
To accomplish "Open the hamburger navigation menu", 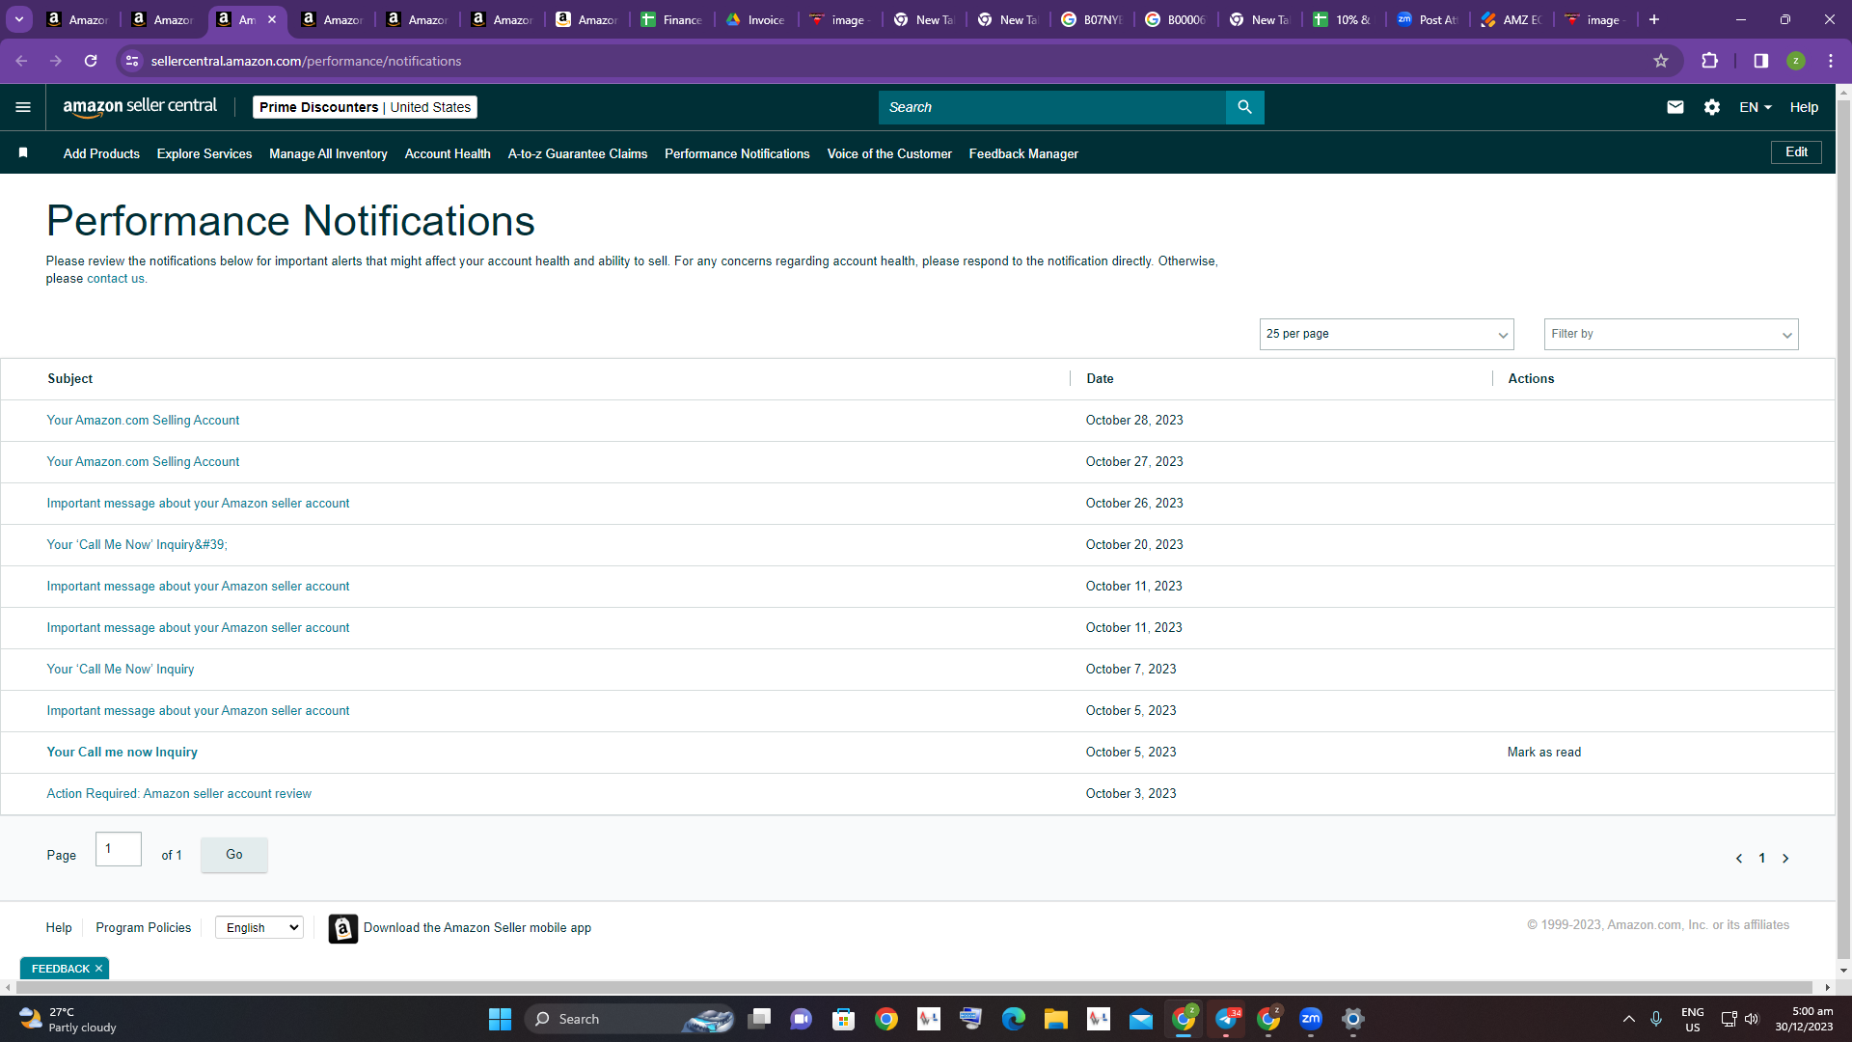I will [x=23, y=107].
